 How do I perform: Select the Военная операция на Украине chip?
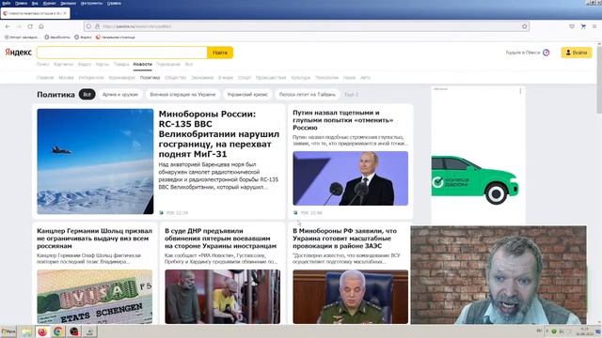point(182,94)
